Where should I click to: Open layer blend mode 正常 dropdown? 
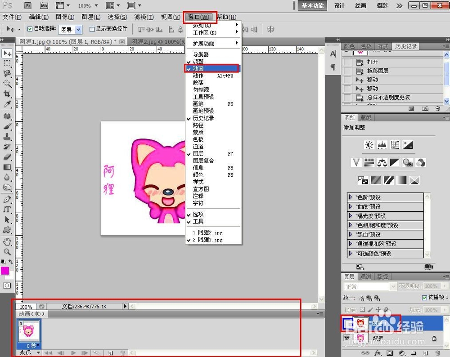[x=370, y=286]
